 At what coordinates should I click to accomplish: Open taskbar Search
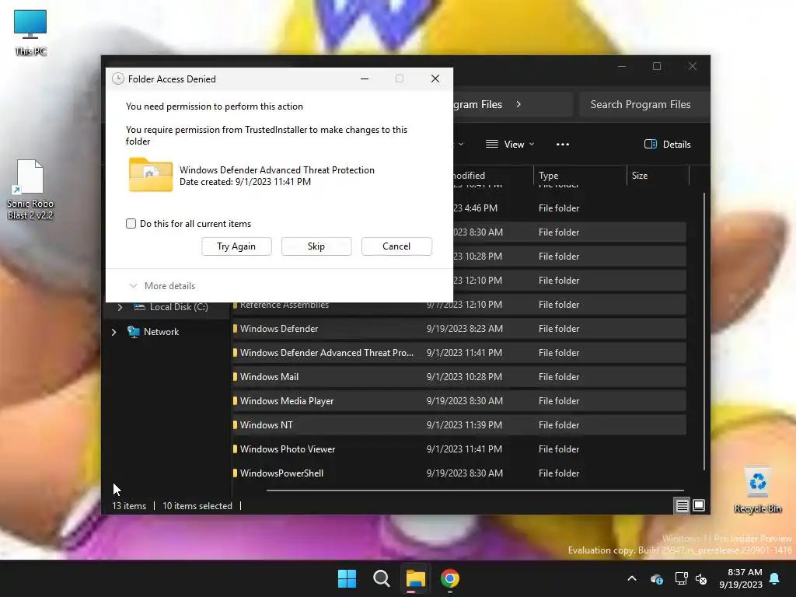click(381, 578)
